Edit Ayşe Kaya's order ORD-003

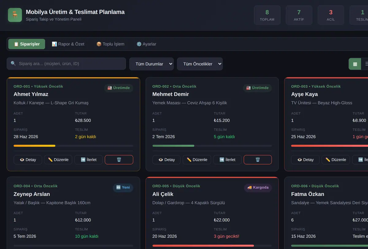[336, 160]
